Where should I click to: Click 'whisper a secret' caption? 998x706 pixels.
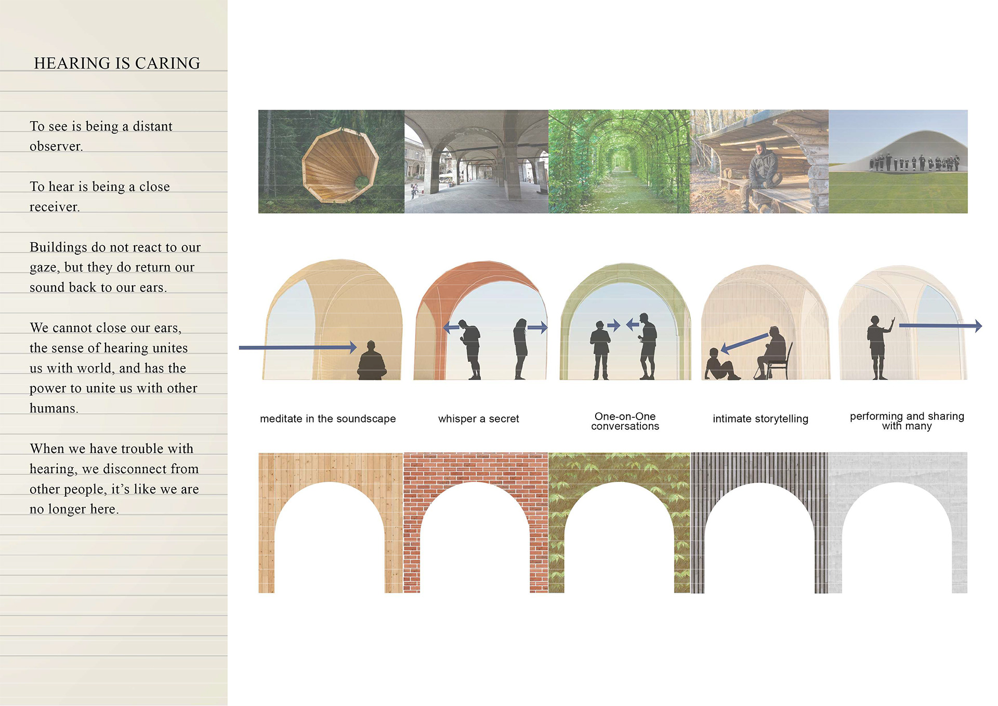tap(478, 419)
